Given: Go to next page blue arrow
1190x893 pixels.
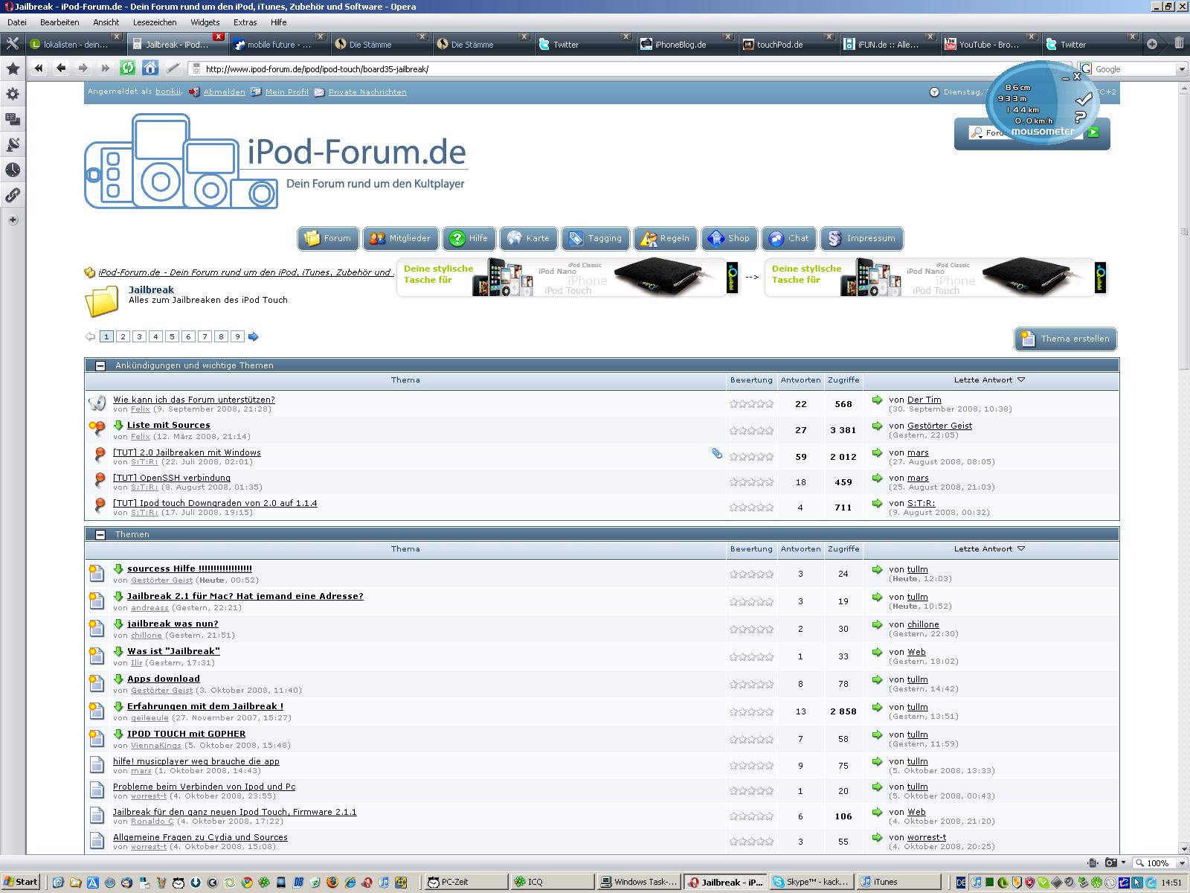Looking at the screenshot, I should [x=254, y=336].
